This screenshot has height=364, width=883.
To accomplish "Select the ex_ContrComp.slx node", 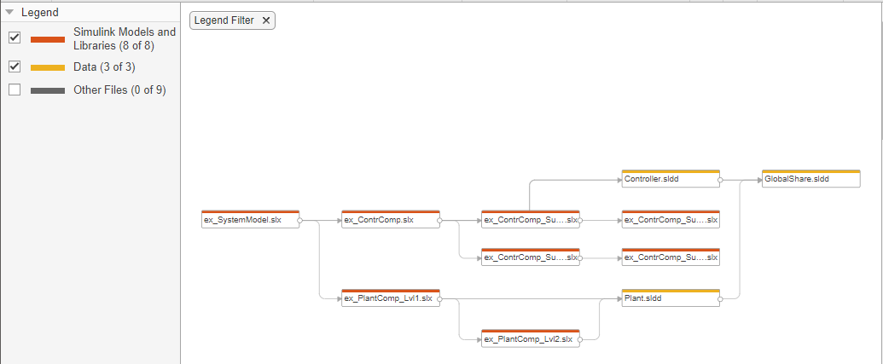I will coord(389,220).
